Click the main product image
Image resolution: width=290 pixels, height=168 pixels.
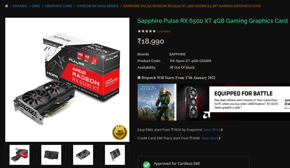pos(67,80)
